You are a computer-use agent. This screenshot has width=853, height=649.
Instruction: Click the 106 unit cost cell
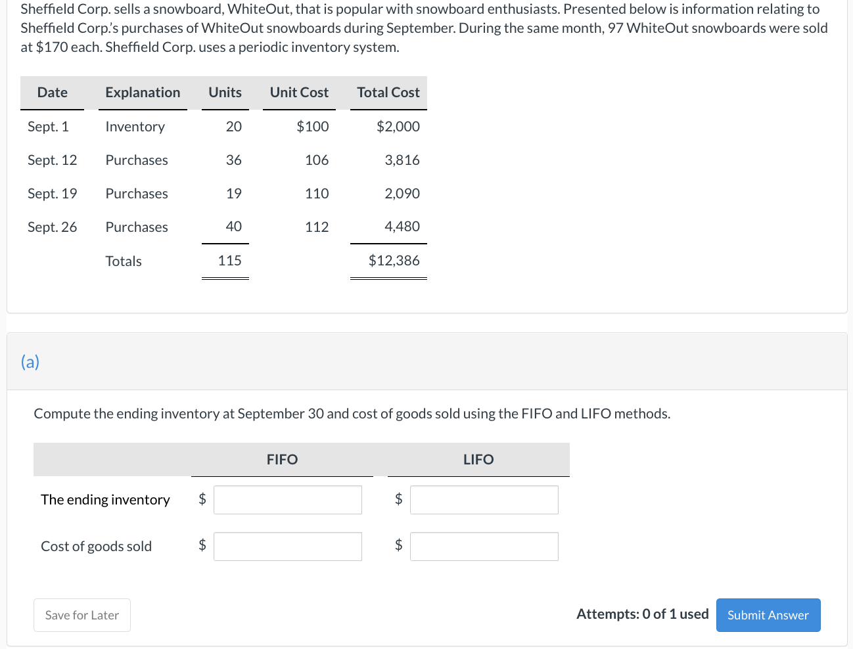(x=317, y=160)
